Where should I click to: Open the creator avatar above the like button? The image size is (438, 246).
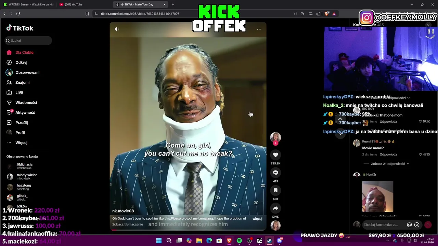tap(275, 137)
